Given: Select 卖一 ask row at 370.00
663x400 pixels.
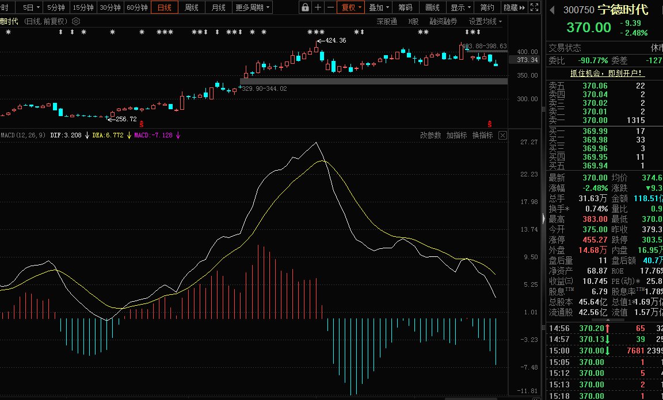Looking at the screenshot, I should coord(605,120).
